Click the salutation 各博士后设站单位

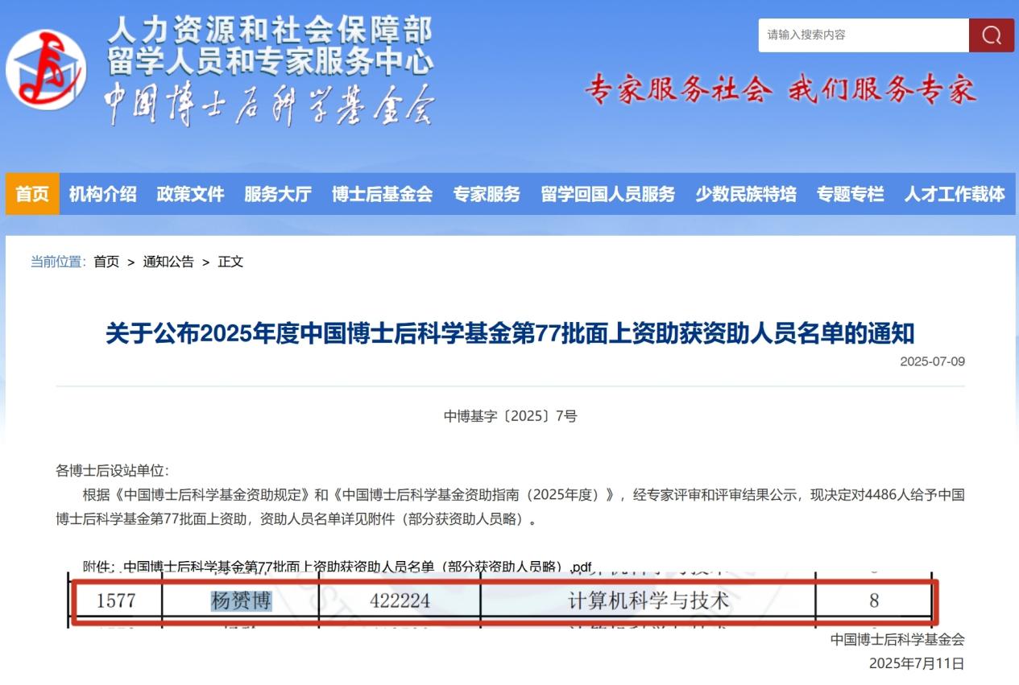point(112,471)
